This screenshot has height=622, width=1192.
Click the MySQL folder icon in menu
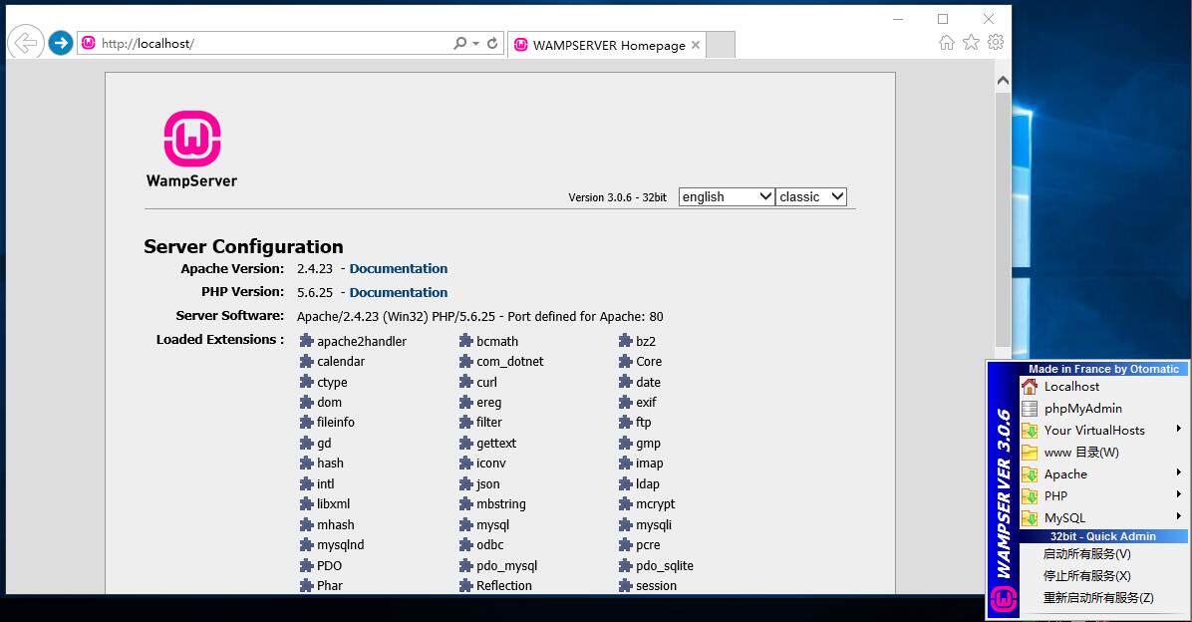click(1030, 517)
